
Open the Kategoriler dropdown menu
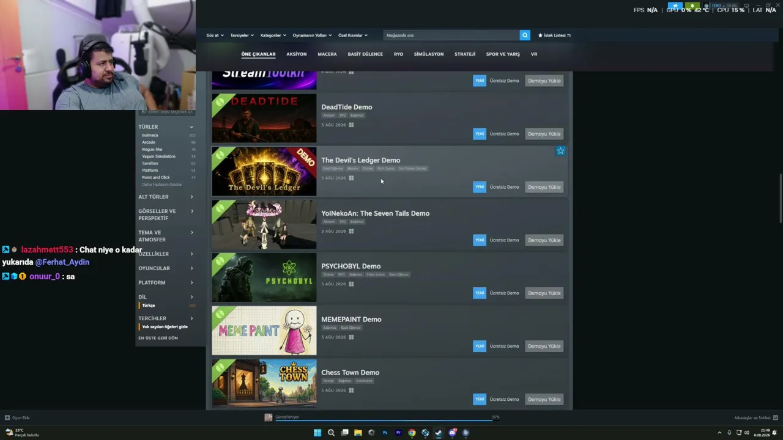tap(273, 35)
